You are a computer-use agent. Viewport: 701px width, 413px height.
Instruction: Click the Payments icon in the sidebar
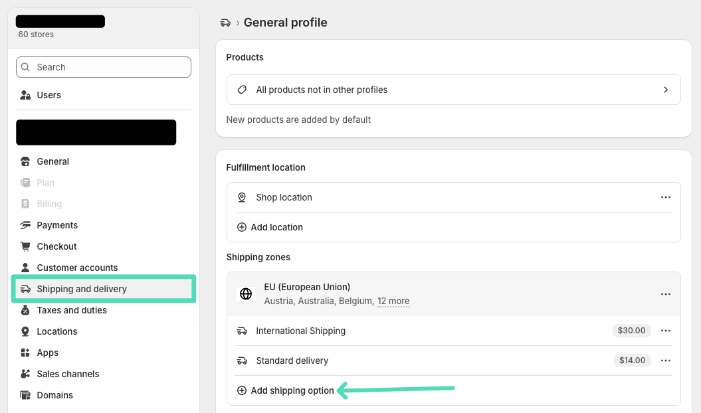coord(25,225)
